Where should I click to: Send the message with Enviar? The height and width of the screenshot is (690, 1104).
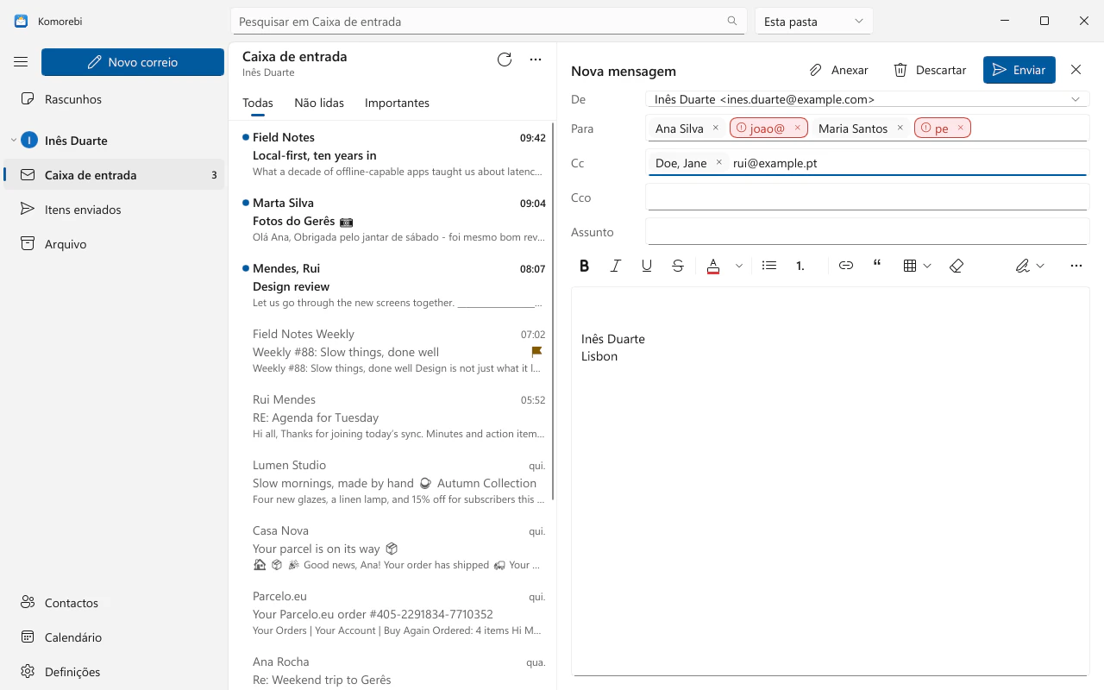(x=1019, y=70)
